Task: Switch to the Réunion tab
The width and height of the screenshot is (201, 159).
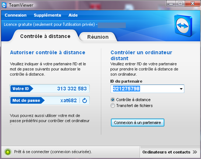Action: tap(98, 37)
